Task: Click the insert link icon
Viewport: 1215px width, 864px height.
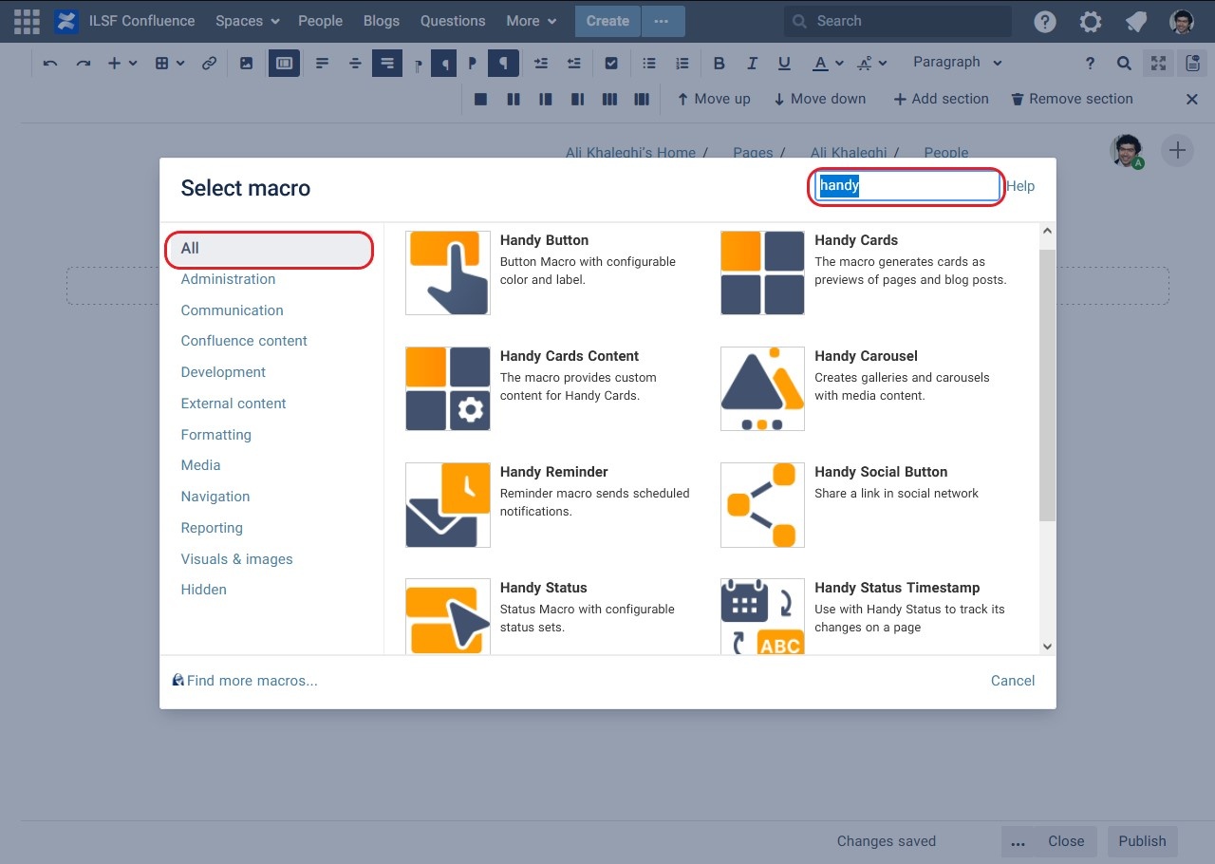Action: coord(210,63)
